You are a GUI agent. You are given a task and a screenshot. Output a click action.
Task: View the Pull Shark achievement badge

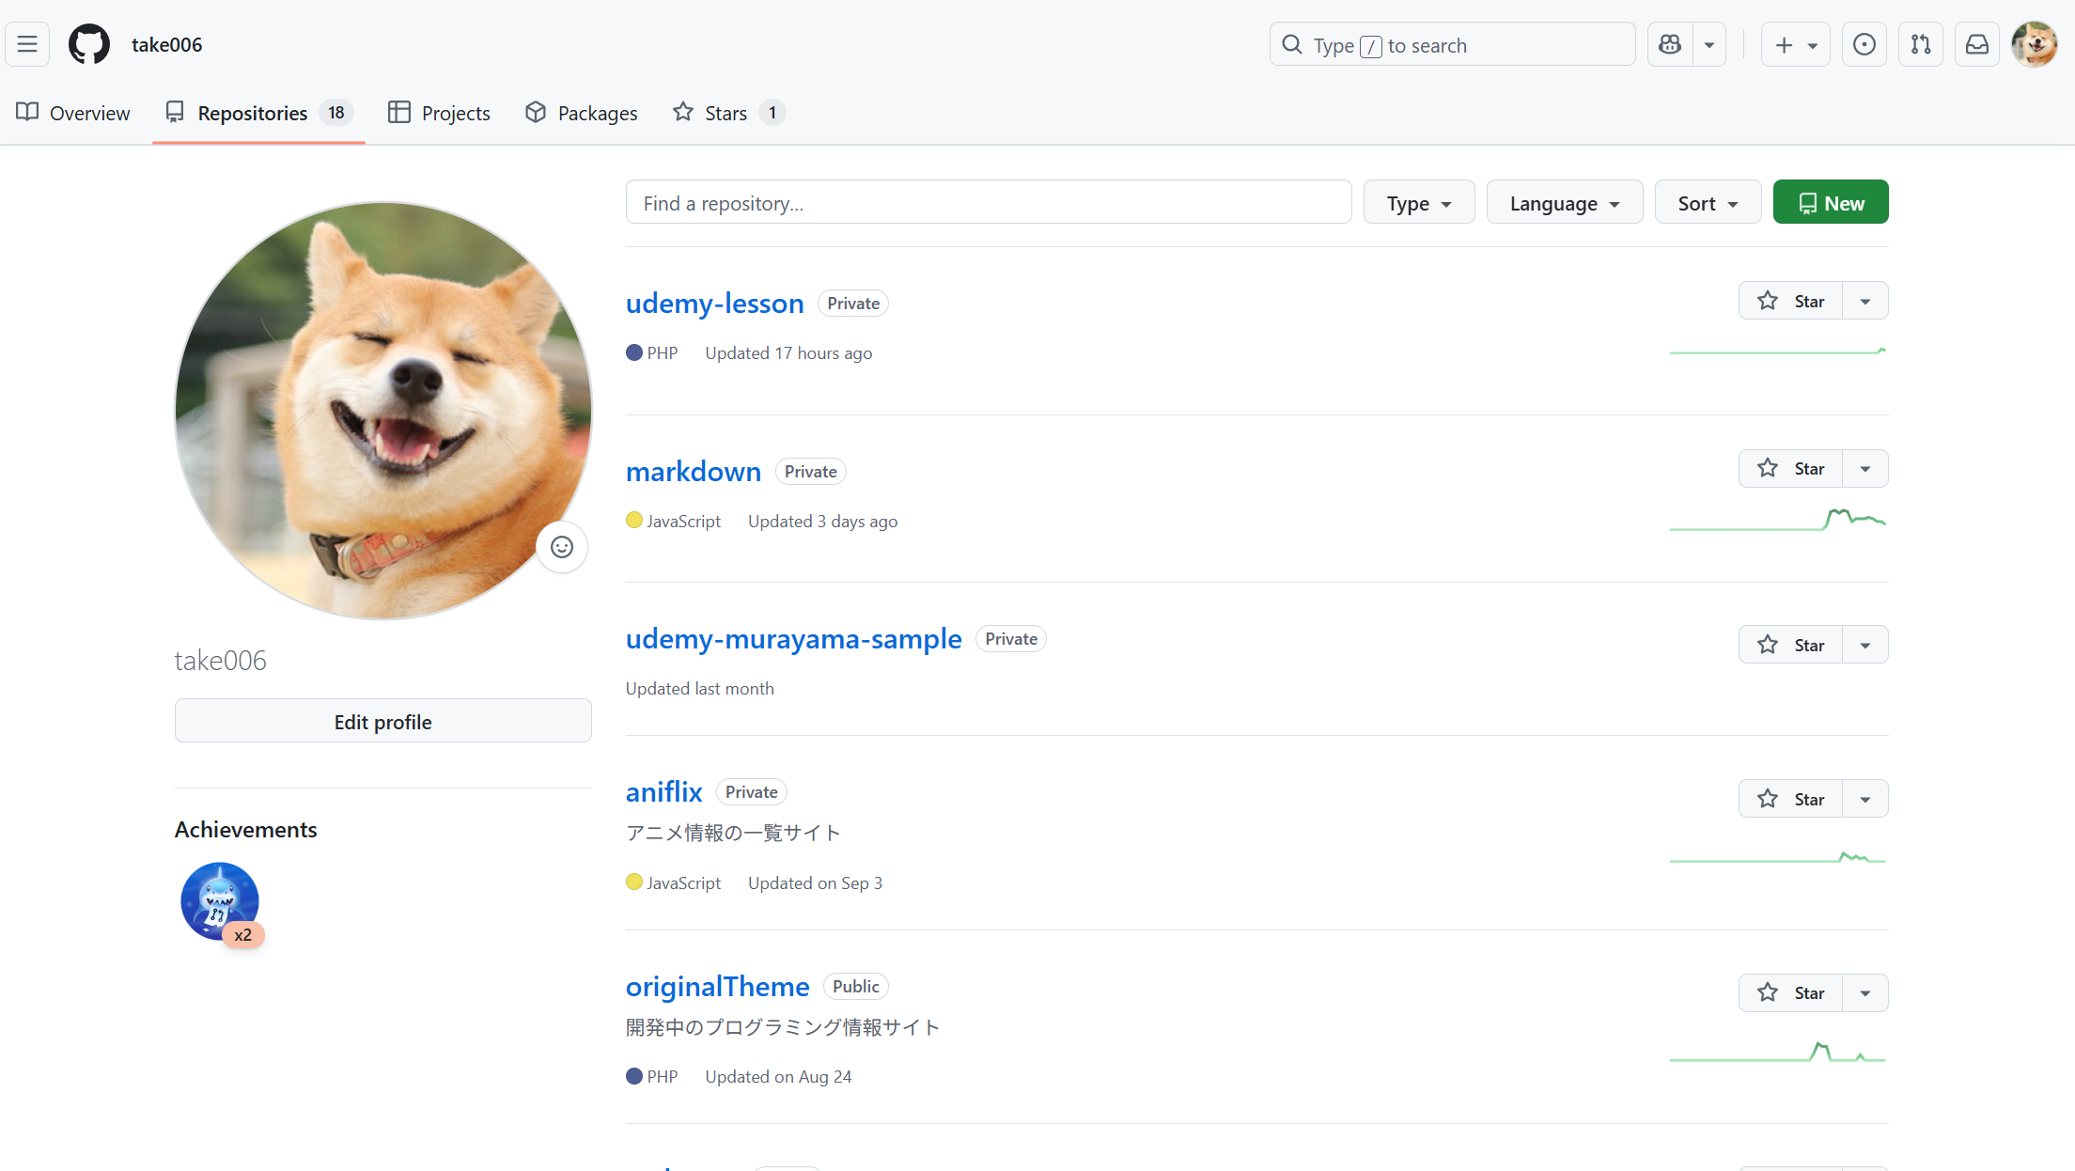tap(219, 900)
